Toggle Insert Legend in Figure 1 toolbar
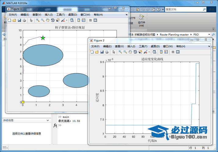This screenshot has width=218, height=152. (84, 20)
